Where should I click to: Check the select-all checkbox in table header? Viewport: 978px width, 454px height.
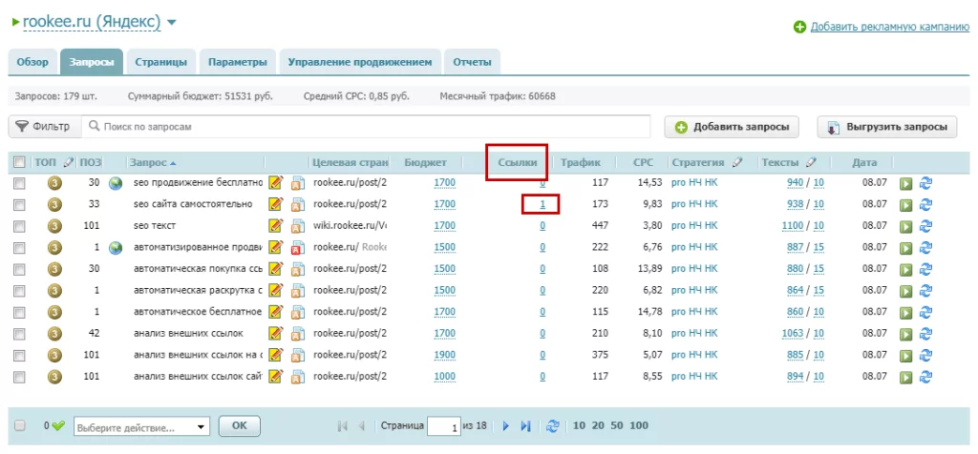[19, 162]
